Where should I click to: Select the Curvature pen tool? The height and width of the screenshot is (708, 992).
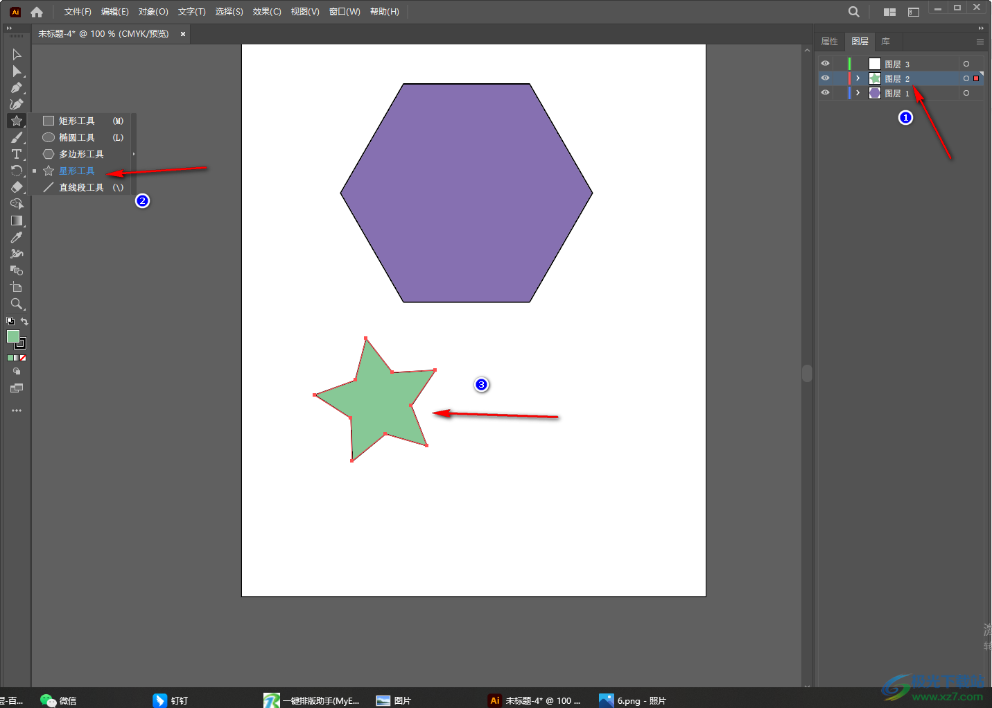tap(17, 104)
